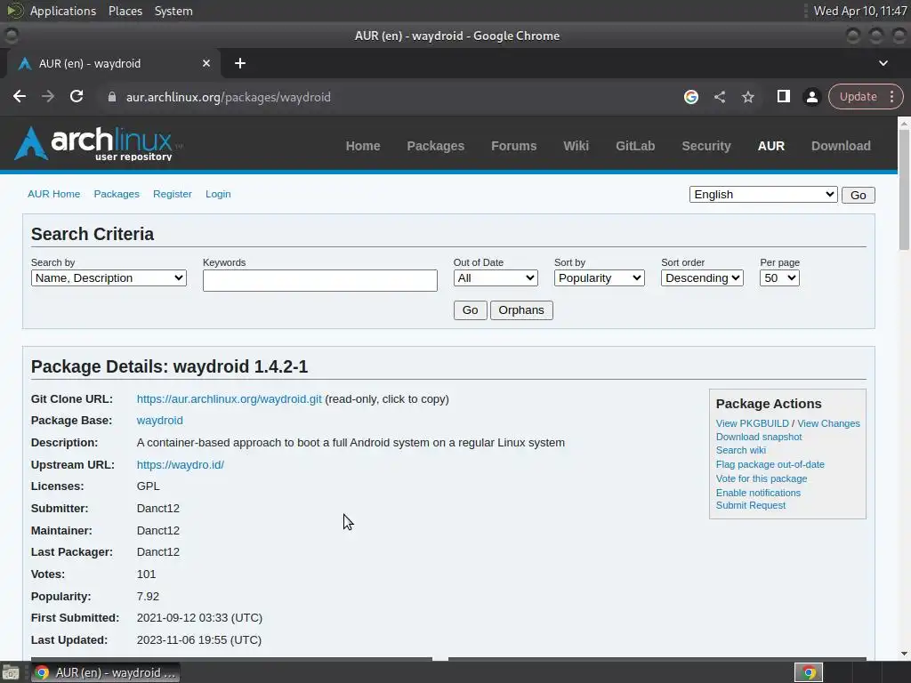Focus the Keywords input field
The height and width of the screenshot is (683, 911).
click(319, 280)
